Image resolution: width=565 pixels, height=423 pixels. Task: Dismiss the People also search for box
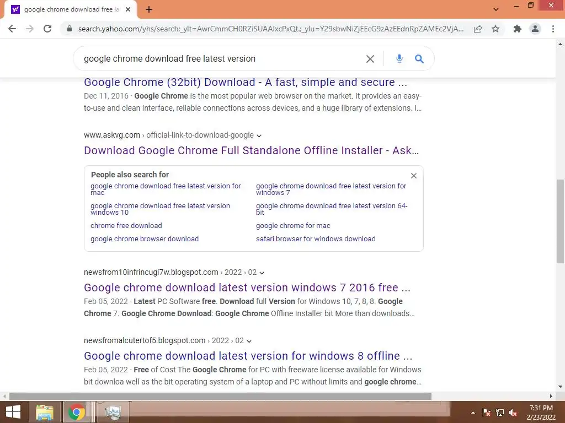pos(414,176)
